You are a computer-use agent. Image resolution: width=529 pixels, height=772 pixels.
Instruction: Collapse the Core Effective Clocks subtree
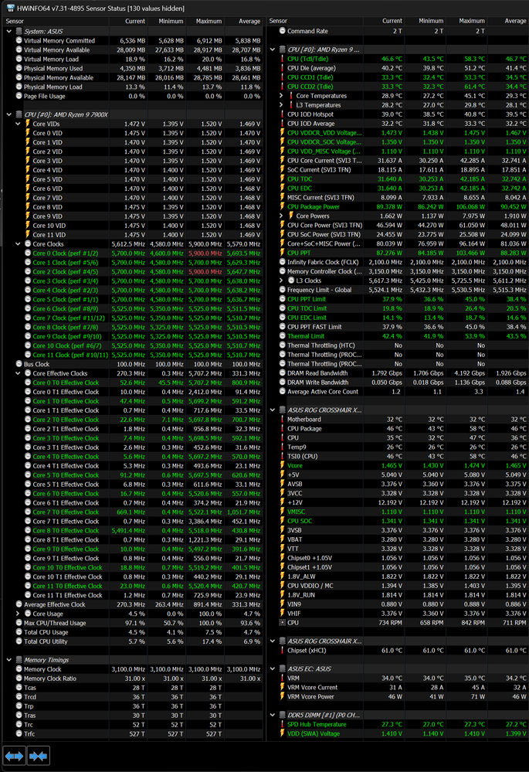(18, 373)
